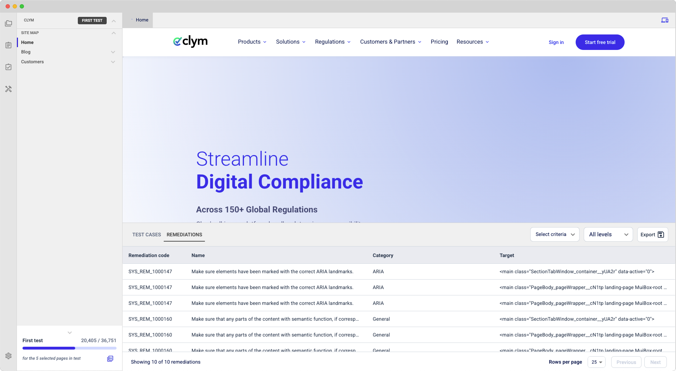676x371 pixels.
Task: Open the tools icon in left rail
Action: point(8,89)
